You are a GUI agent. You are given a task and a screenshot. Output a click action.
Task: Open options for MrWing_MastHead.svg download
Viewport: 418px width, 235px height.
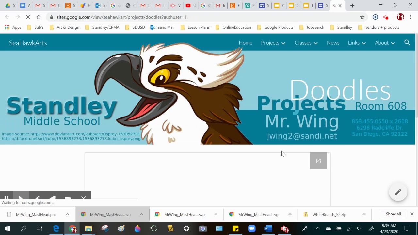(x=290, y=214)
